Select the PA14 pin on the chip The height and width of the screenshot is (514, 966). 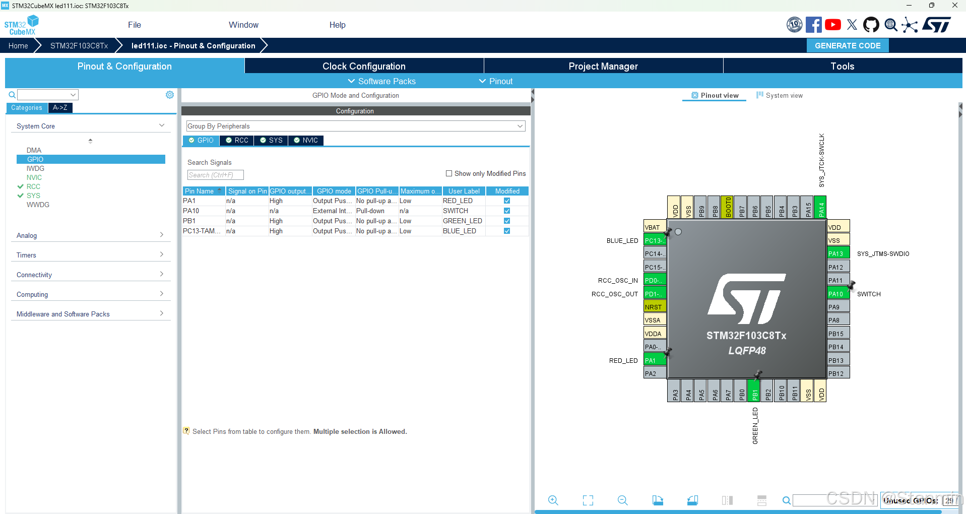[820, 207]
